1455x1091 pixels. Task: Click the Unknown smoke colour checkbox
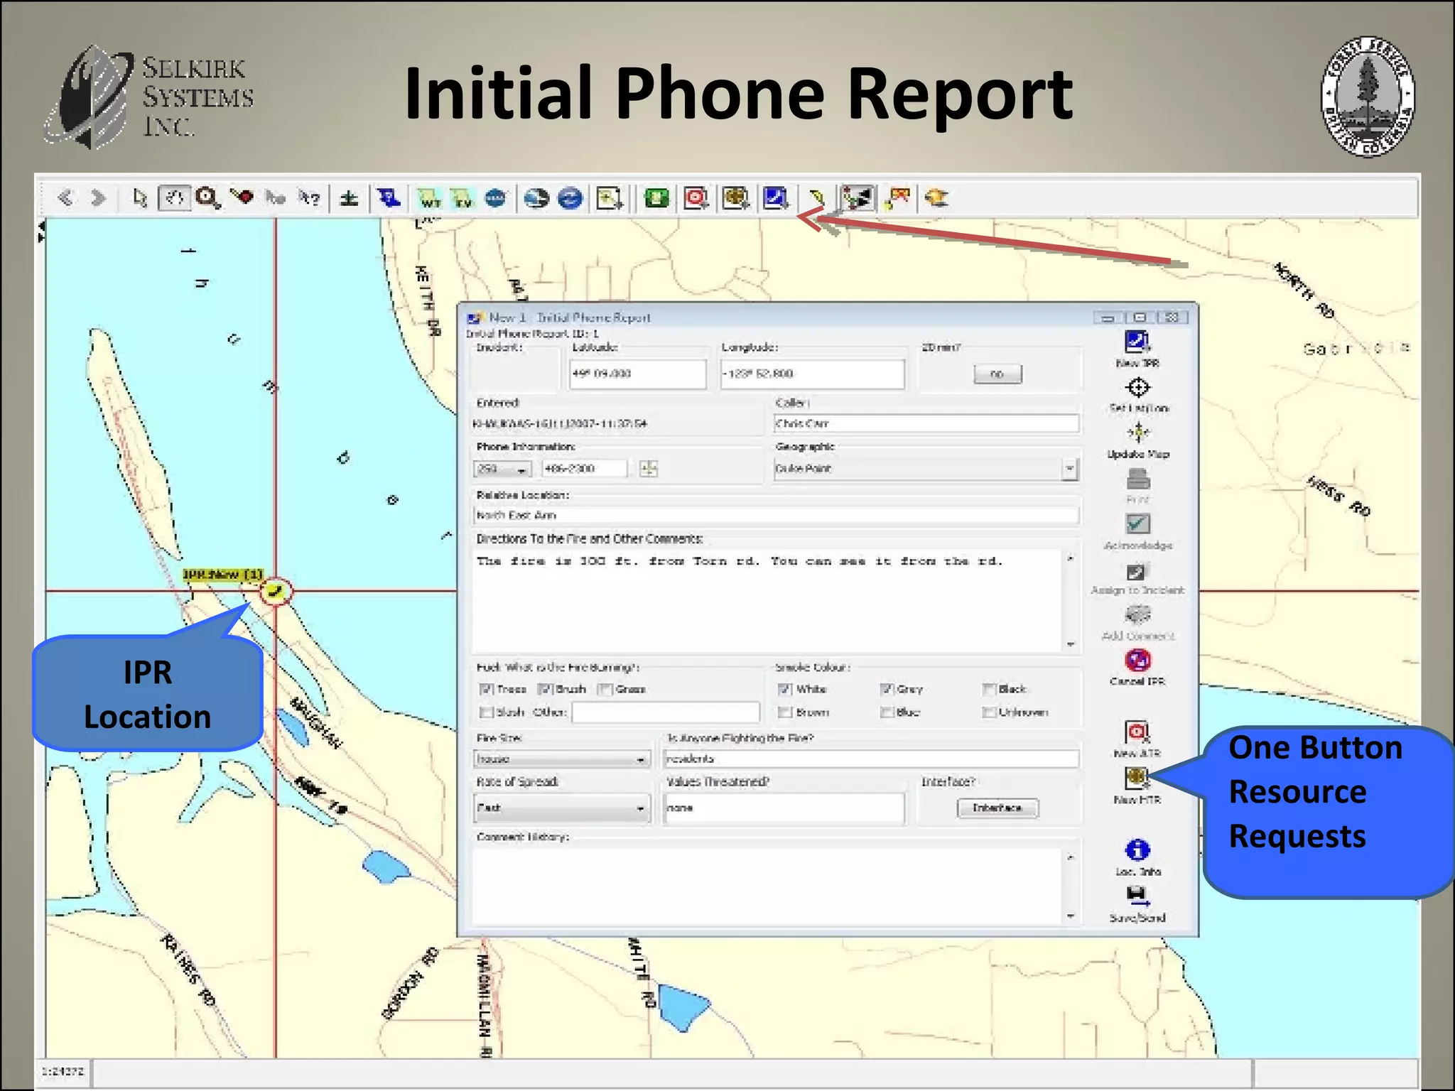pyautogui.click(x=989, y=712)
